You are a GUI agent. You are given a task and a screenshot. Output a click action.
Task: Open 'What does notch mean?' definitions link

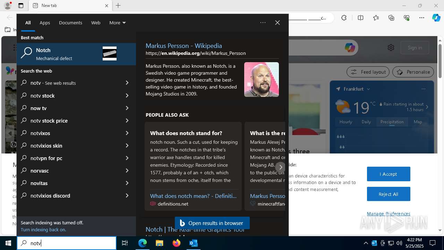click(x=193, y=196)
